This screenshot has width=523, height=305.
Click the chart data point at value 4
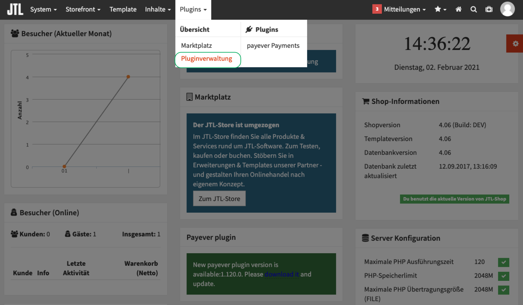click(x=128, y=77)
